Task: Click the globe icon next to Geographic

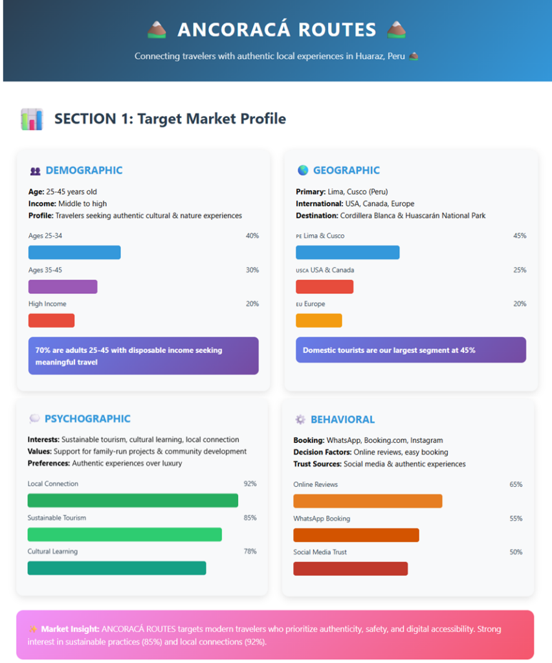Action: [303, 170]
